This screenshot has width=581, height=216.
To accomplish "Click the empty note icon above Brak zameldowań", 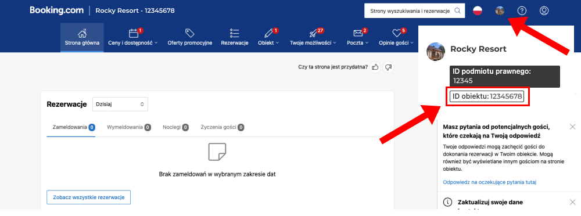I will coord(217,152).
